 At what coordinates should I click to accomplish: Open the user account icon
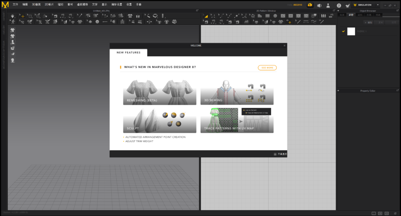pyautogui.click(x=329, y=5)
